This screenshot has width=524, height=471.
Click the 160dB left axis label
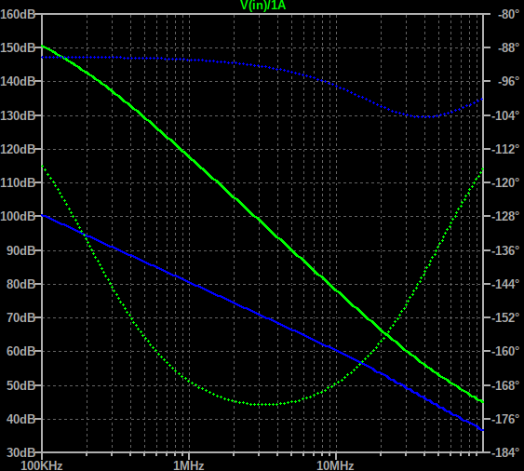(x=18, y=14)
